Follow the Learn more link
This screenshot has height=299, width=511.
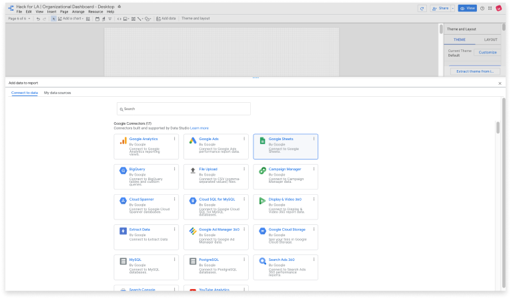[x=199, y=127]
